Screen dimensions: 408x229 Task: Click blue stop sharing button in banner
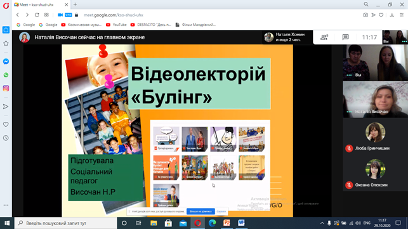(201, 211)
